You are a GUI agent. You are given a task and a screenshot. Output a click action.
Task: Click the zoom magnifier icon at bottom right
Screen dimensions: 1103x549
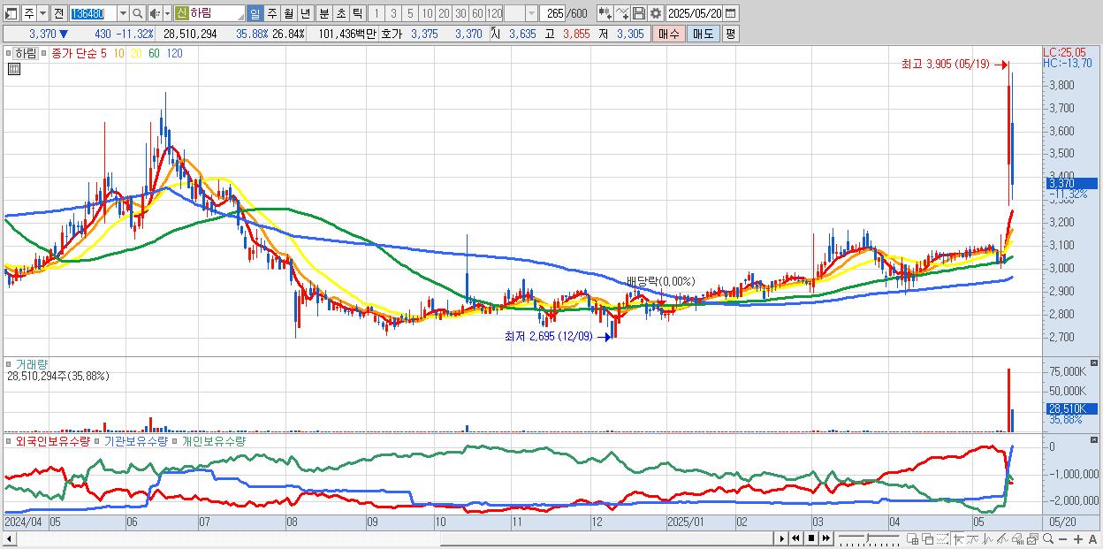[1048, 538]
